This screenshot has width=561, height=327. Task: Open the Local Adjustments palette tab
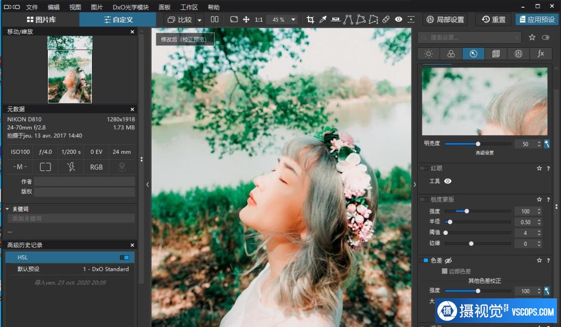point(518,54)
